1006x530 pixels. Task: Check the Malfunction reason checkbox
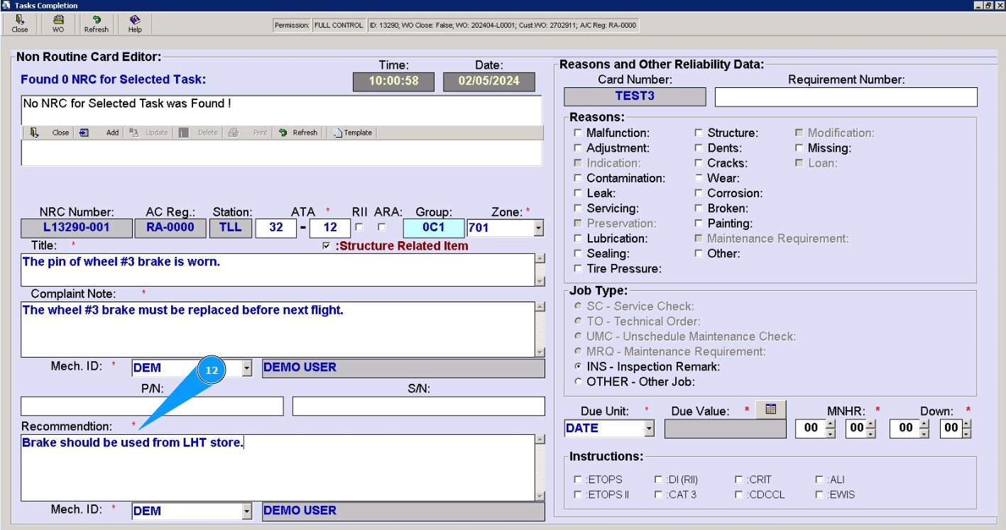(578, 133)
